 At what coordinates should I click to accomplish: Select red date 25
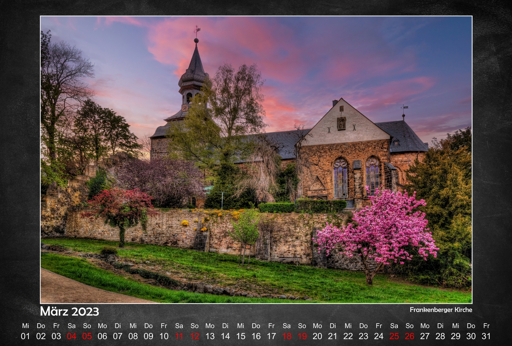tap(394, 336)
